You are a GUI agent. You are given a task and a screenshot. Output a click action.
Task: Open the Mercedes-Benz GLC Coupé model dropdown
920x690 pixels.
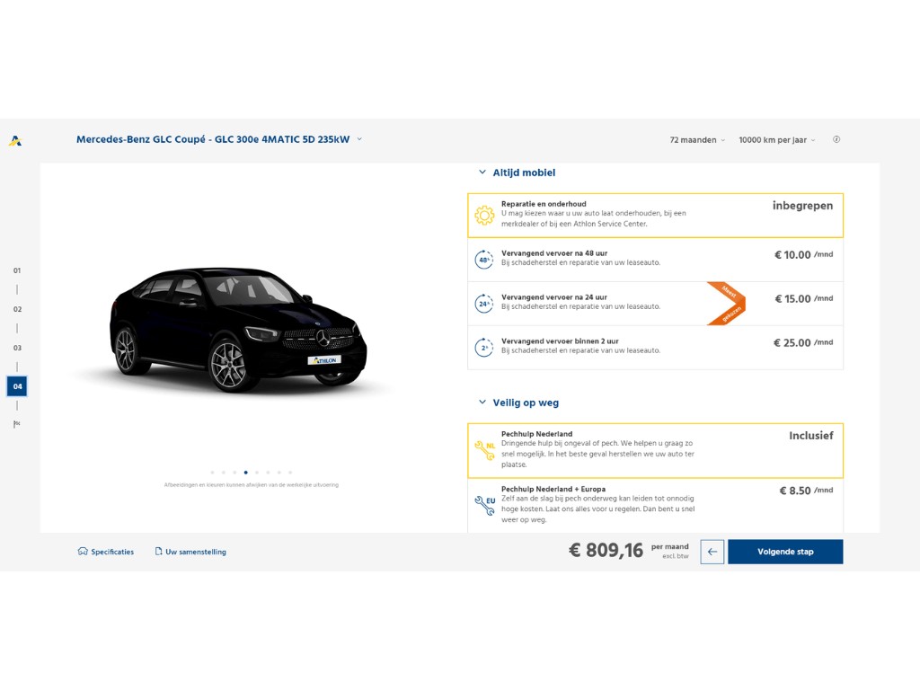coord(219,139)
